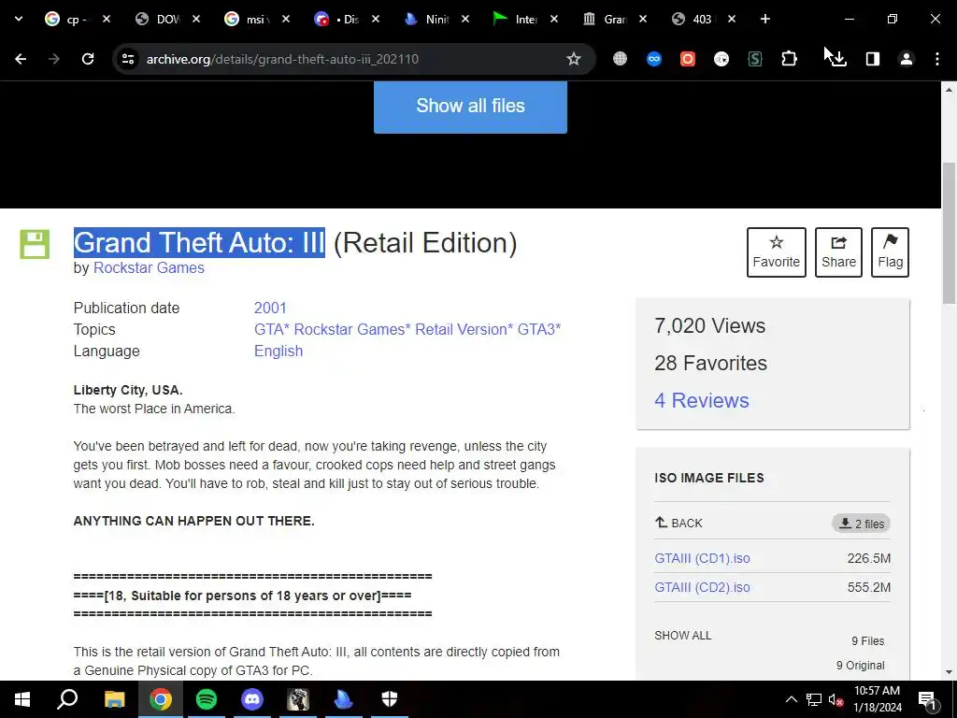Open the Retail Version* topic link

coord(464,330)
